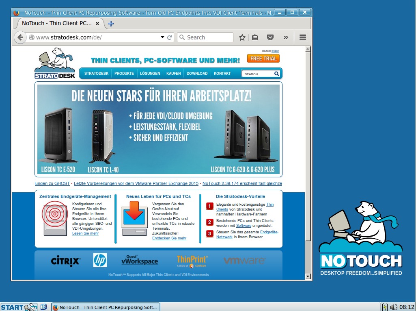Click the battery power tray icon
This screenshot has width=416, height=311.
tap(385, 307)
